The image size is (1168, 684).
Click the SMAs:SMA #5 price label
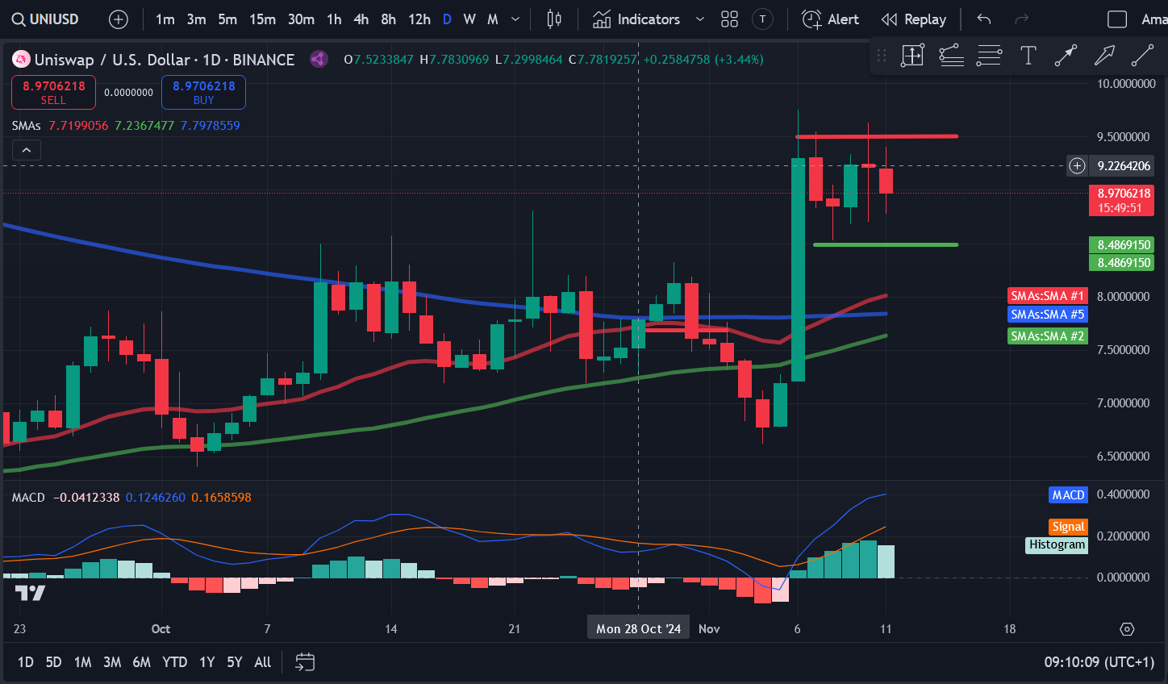pyautogui.click(x=1048, y=315)
